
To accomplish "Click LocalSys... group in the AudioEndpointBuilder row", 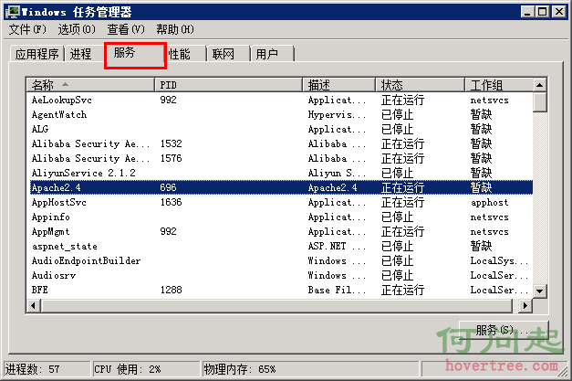I will tap(499, 260).
